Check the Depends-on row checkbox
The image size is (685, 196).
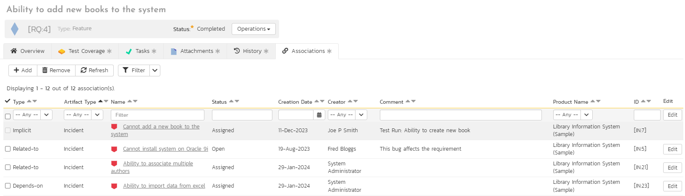tap(8, 186)
